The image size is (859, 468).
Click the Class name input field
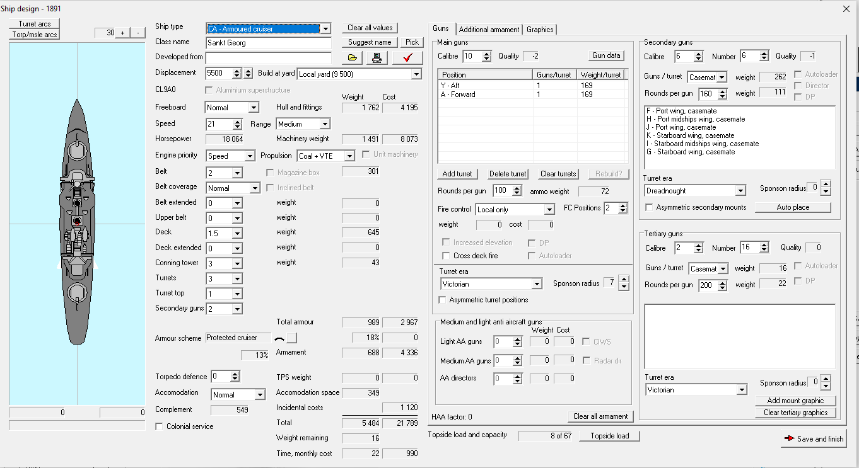269,43
